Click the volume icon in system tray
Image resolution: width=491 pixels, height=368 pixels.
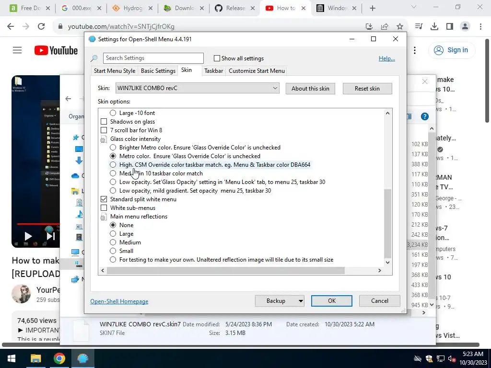[452, 359]
